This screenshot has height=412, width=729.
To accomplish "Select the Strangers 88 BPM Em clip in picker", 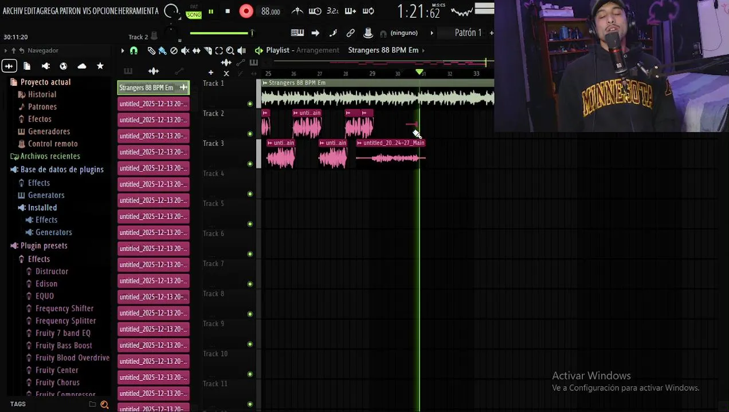I will 154,88.
